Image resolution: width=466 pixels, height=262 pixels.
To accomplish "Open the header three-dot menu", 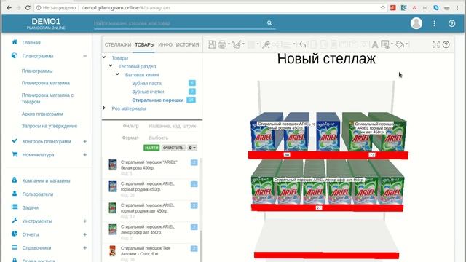I will pos(434,23).
